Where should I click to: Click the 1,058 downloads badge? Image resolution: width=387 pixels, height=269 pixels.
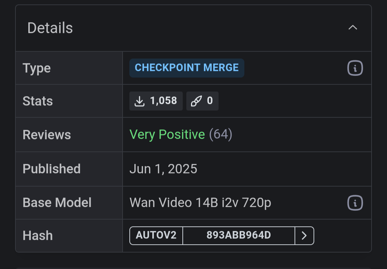click(156, 101)
